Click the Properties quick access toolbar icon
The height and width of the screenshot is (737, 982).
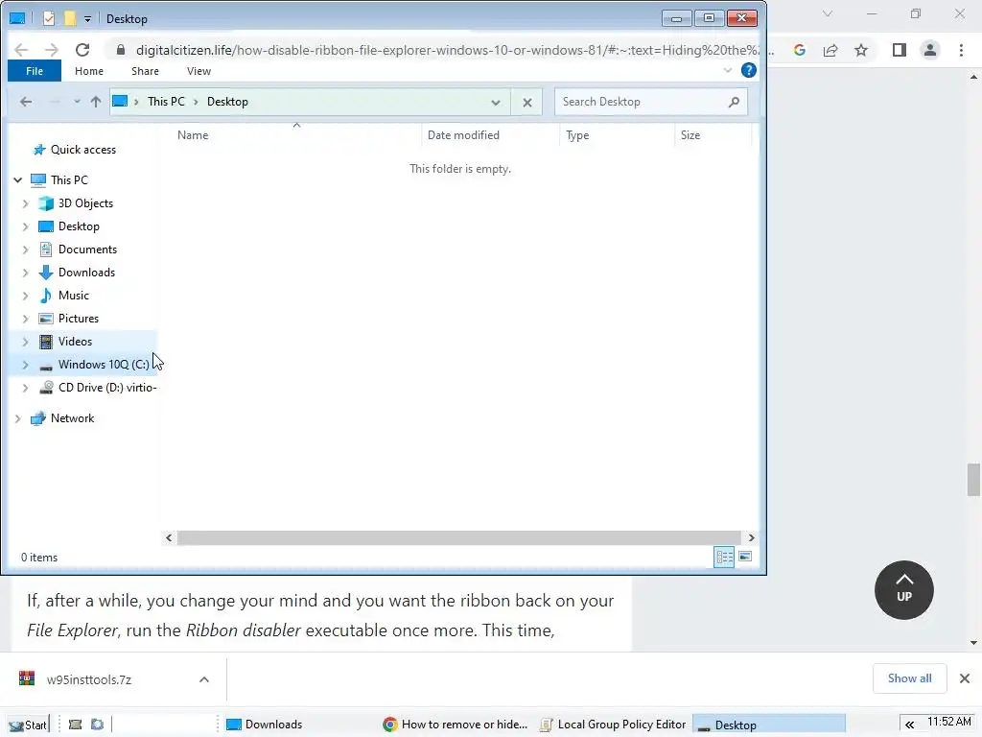pos(48,18)
